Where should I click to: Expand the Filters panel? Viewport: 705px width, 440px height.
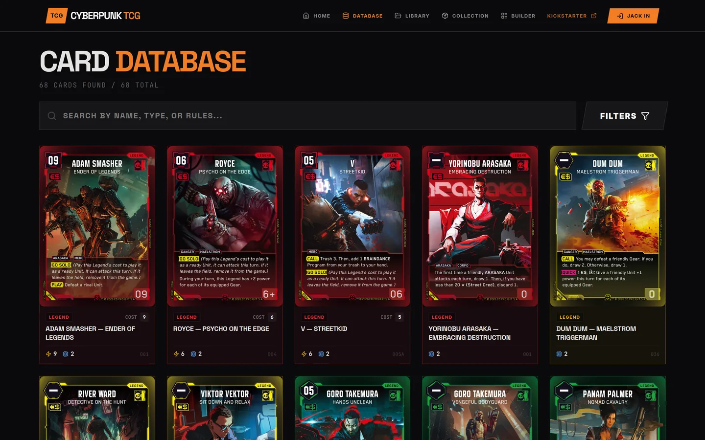pos(625,116)
